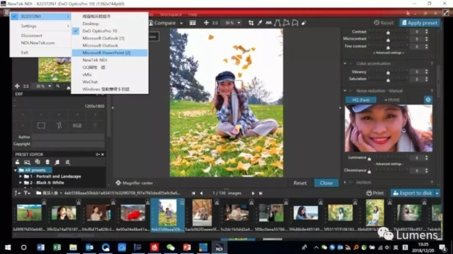Click the Zoom to fit icon
The width and height of the screenshot is (453, 254).
pyautogui.click(x=206, y=23)
